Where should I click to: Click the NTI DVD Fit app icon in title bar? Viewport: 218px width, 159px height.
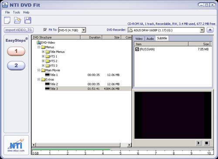[x=5, y=5]
